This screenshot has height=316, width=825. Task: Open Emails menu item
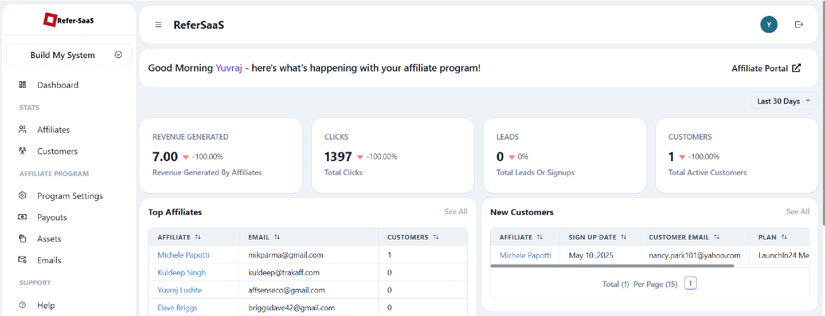[x=49, y=260]
